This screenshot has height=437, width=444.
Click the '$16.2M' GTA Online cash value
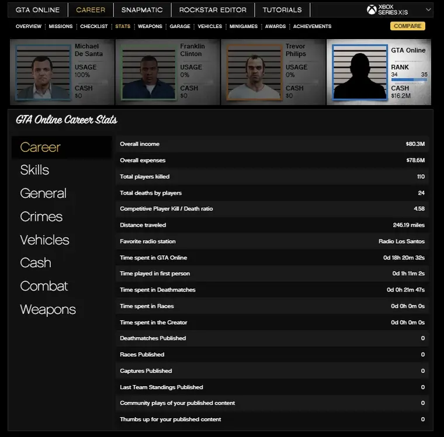pos(401,96)
